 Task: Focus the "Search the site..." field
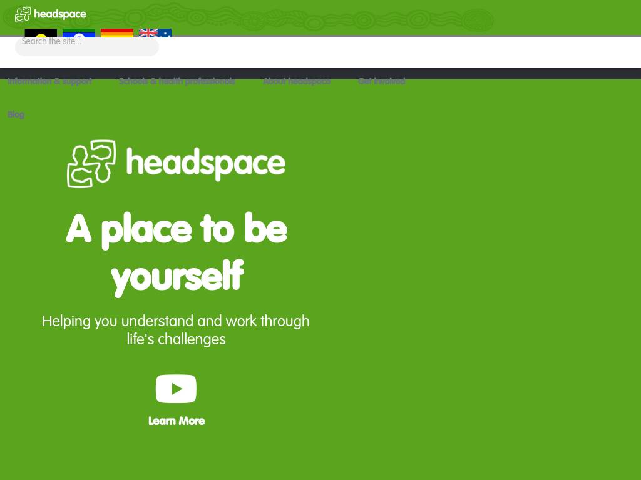tap(86, 46)
